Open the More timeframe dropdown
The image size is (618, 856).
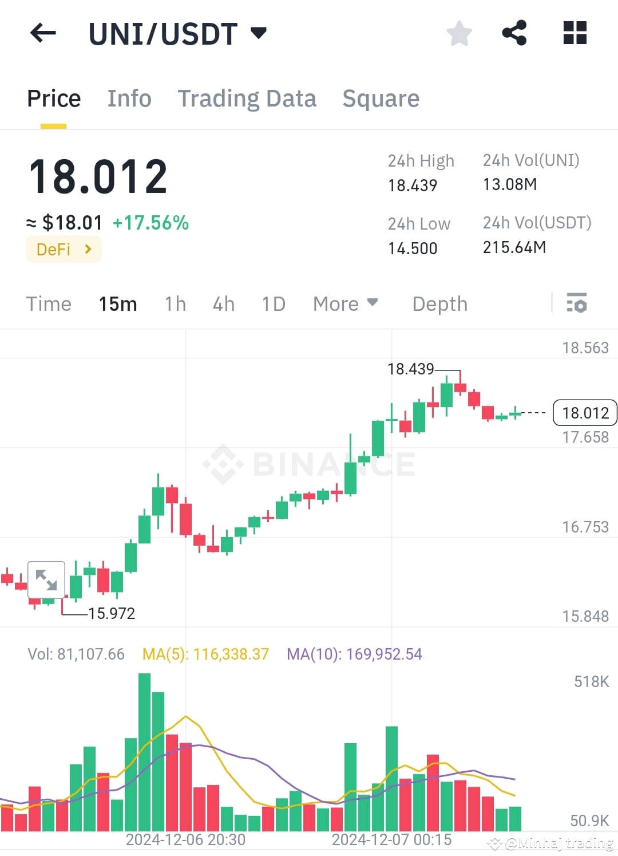point(345,303)
